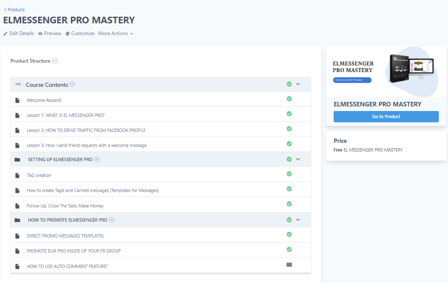Toggle green check for PROMOTE ELM PRO lesson
This screenshot has height=283, width=448.
click(289, 249)
